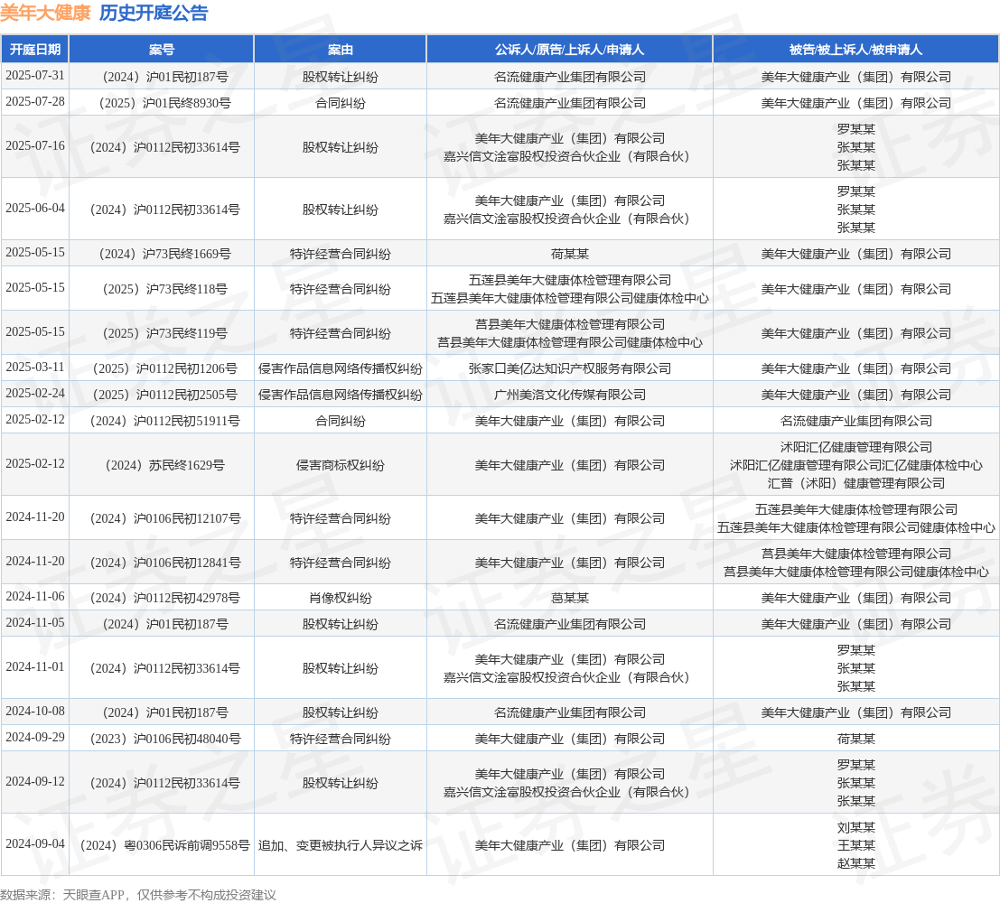Image resolution: width=1000 pixels, height=903 pixels.
Task: Click the 案号 column header
Action: click(x=162, y=50)
